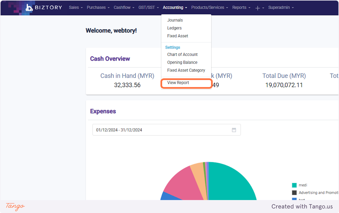339x213 pixels.
Task: Click the Welcome, webtory! greeting
Action: pyautogui.click(x=111, y=30)
